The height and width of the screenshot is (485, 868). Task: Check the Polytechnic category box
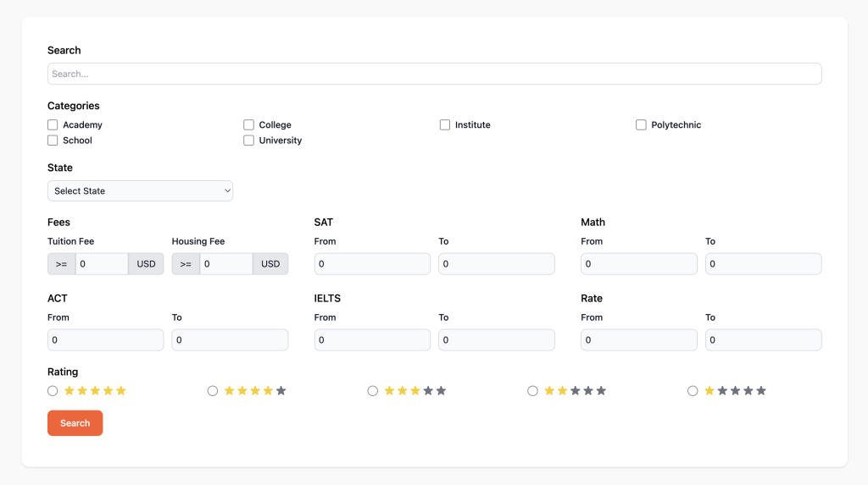coord(641,125)
